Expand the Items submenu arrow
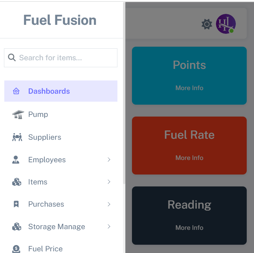Viewport: 254px width, 253px height. click(x=109, y=182)
